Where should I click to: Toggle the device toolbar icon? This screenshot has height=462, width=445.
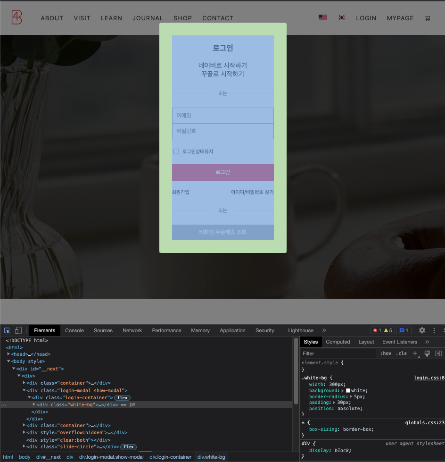(x=18, y=331)
